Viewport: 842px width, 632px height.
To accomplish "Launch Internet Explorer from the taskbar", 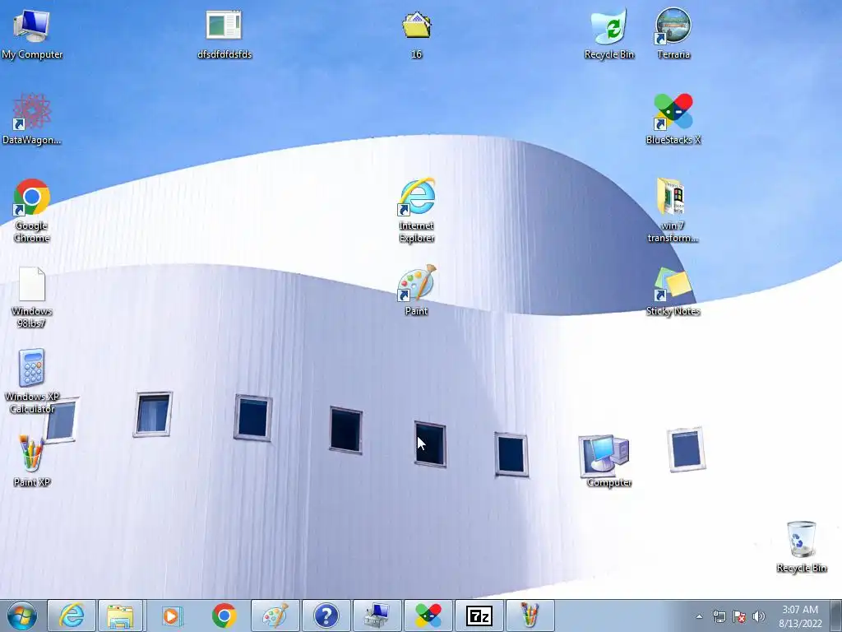I will click(x=72, y=616).
